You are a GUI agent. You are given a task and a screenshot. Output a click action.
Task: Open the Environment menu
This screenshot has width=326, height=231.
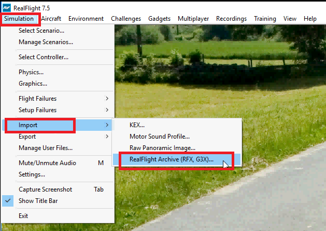(86, 19)
